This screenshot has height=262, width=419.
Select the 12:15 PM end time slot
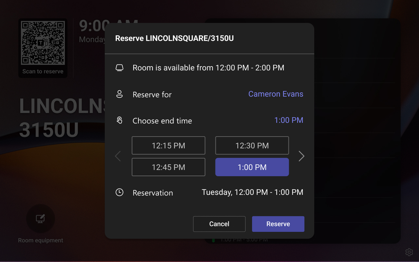point(168,145)
